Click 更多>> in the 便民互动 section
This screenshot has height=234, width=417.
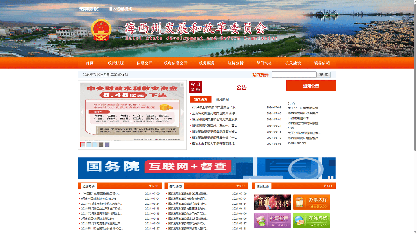tap(328, 186)
